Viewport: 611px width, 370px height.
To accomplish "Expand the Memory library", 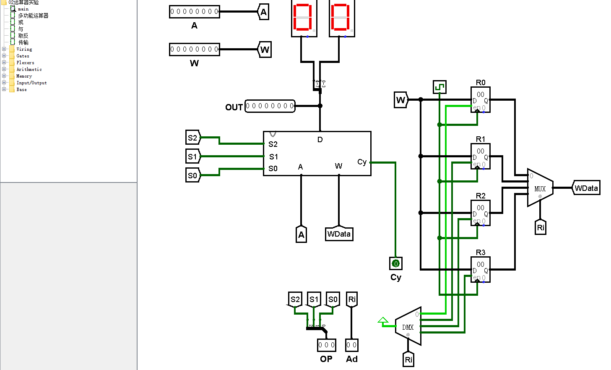I will click(x=4, y=76).
